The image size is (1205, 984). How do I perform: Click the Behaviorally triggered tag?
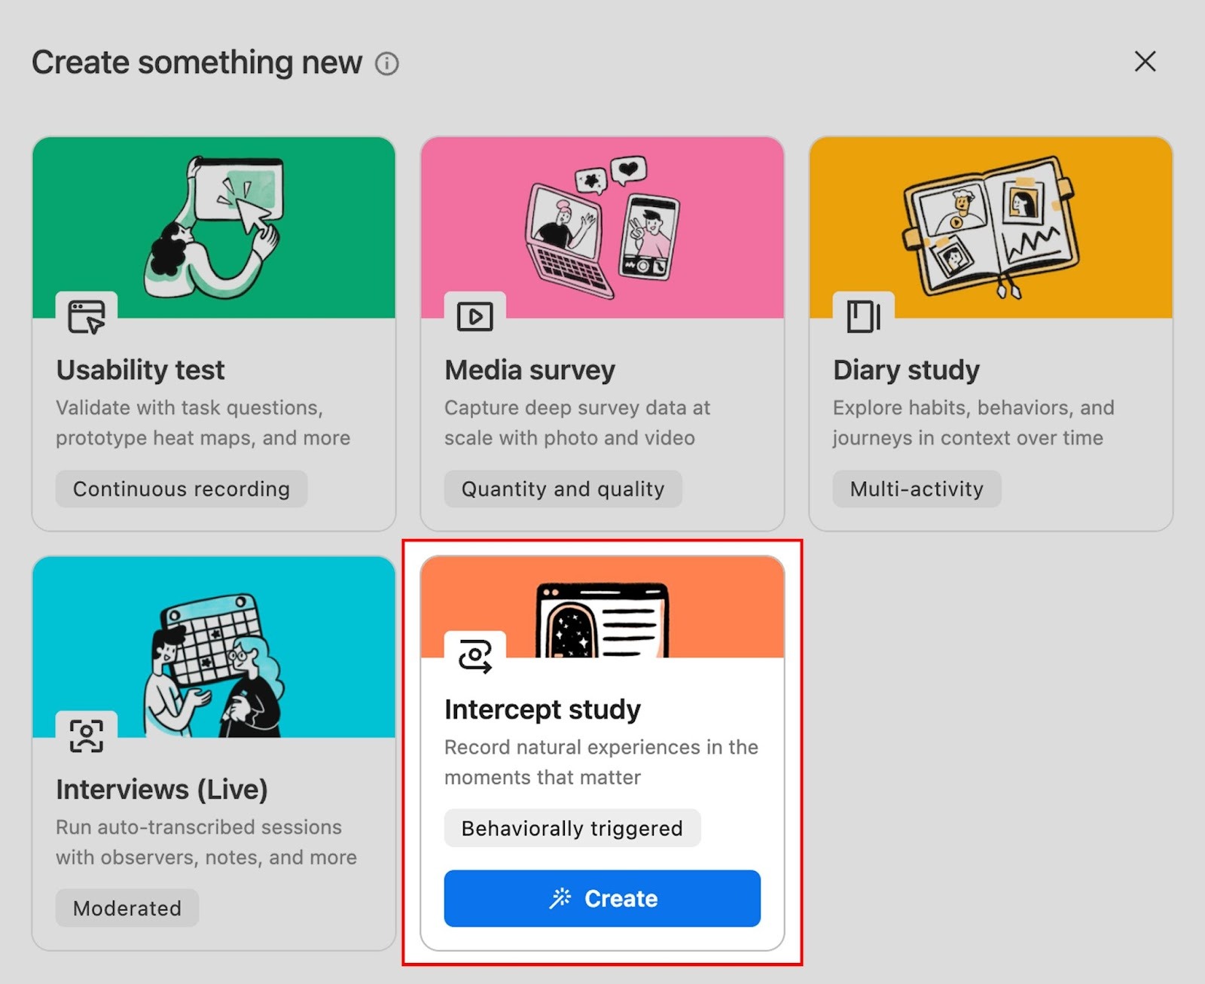point(572,828)
